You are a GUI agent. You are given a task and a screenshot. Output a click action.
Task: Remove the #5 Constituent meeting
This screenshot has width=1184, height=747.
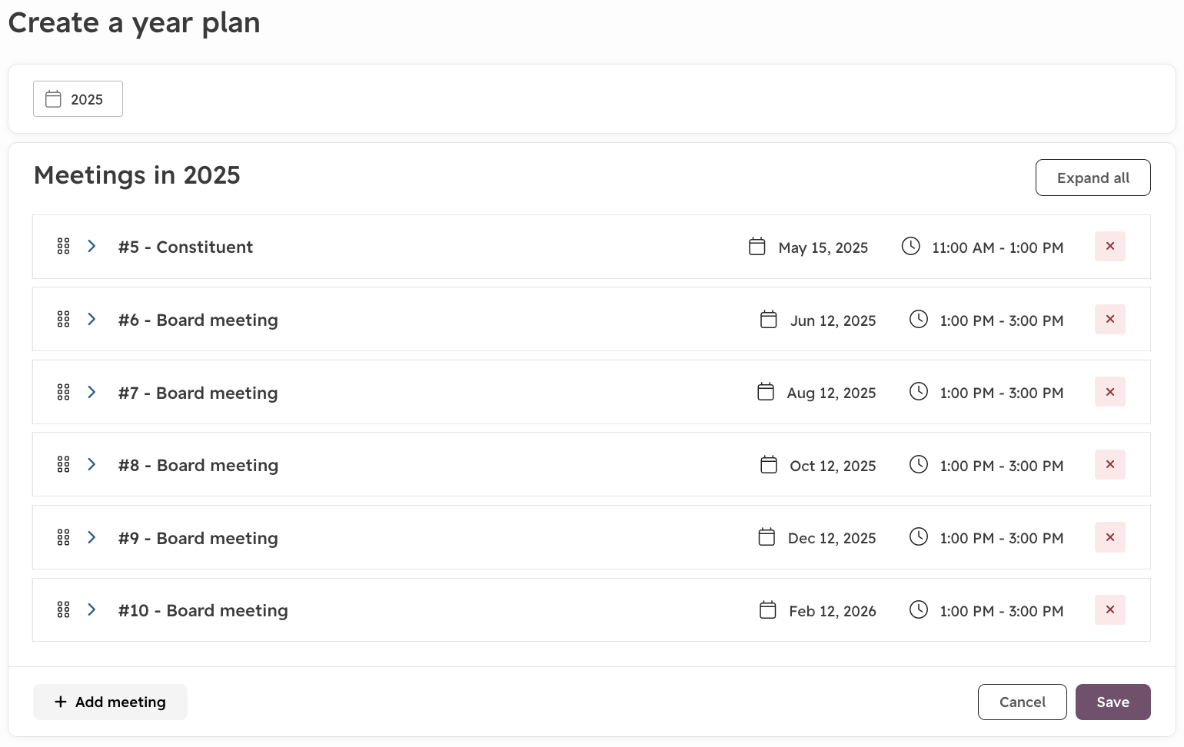[x=1109, y=247]
